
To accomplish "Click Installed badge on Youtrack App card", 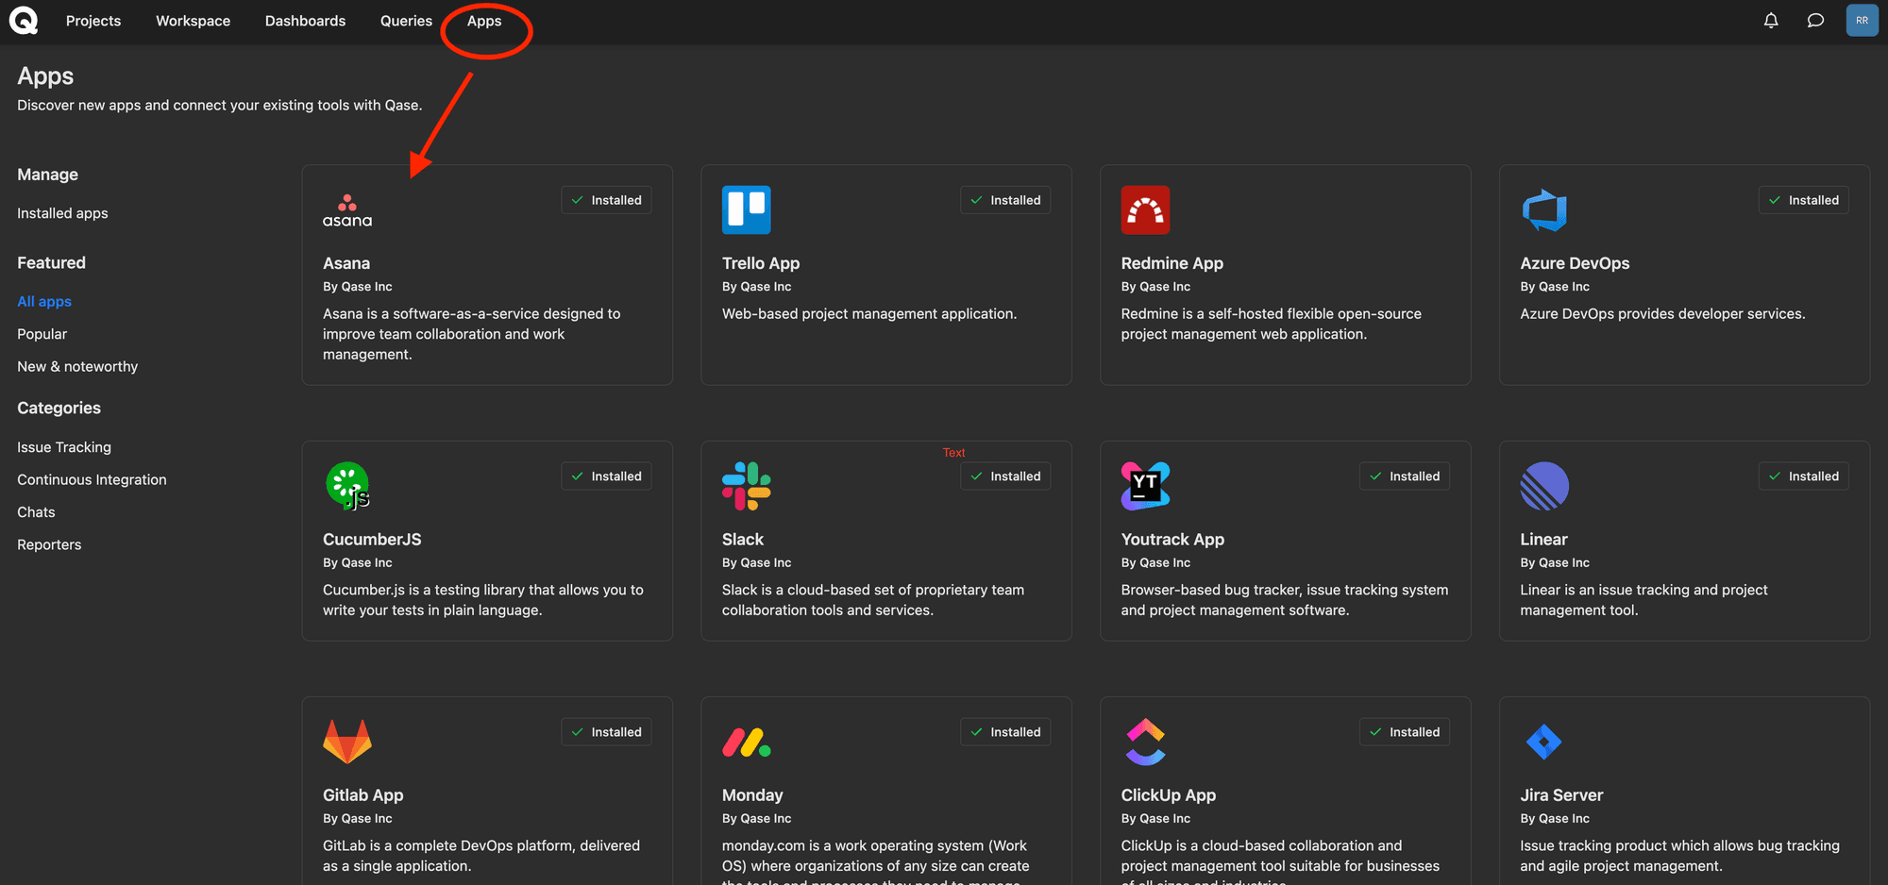I will coord(1405,476).
